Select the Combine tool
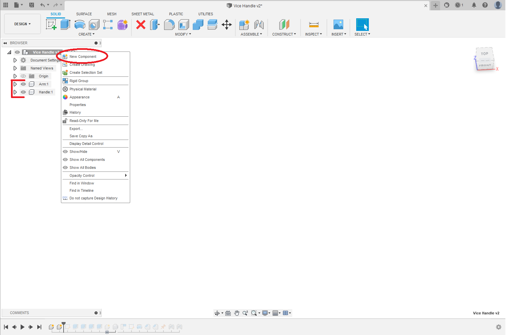Viewport: 506px width, 335px height. [198, 25]
